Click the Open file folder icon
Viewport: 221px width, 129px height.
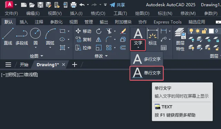click(x=32, y=5)
